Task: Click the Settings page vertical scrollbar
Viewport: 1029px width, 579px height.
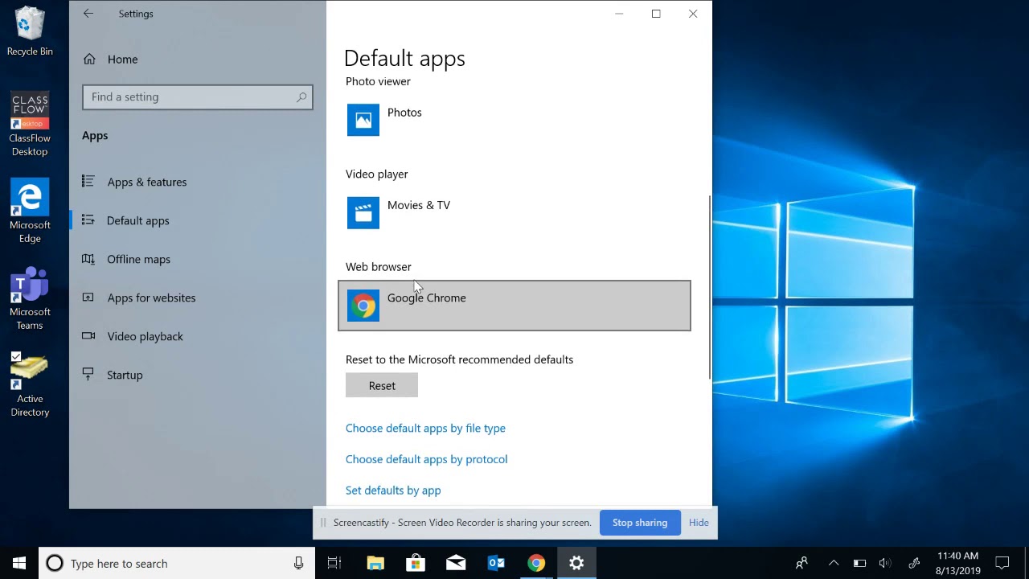Action: [x=709, y=287]
